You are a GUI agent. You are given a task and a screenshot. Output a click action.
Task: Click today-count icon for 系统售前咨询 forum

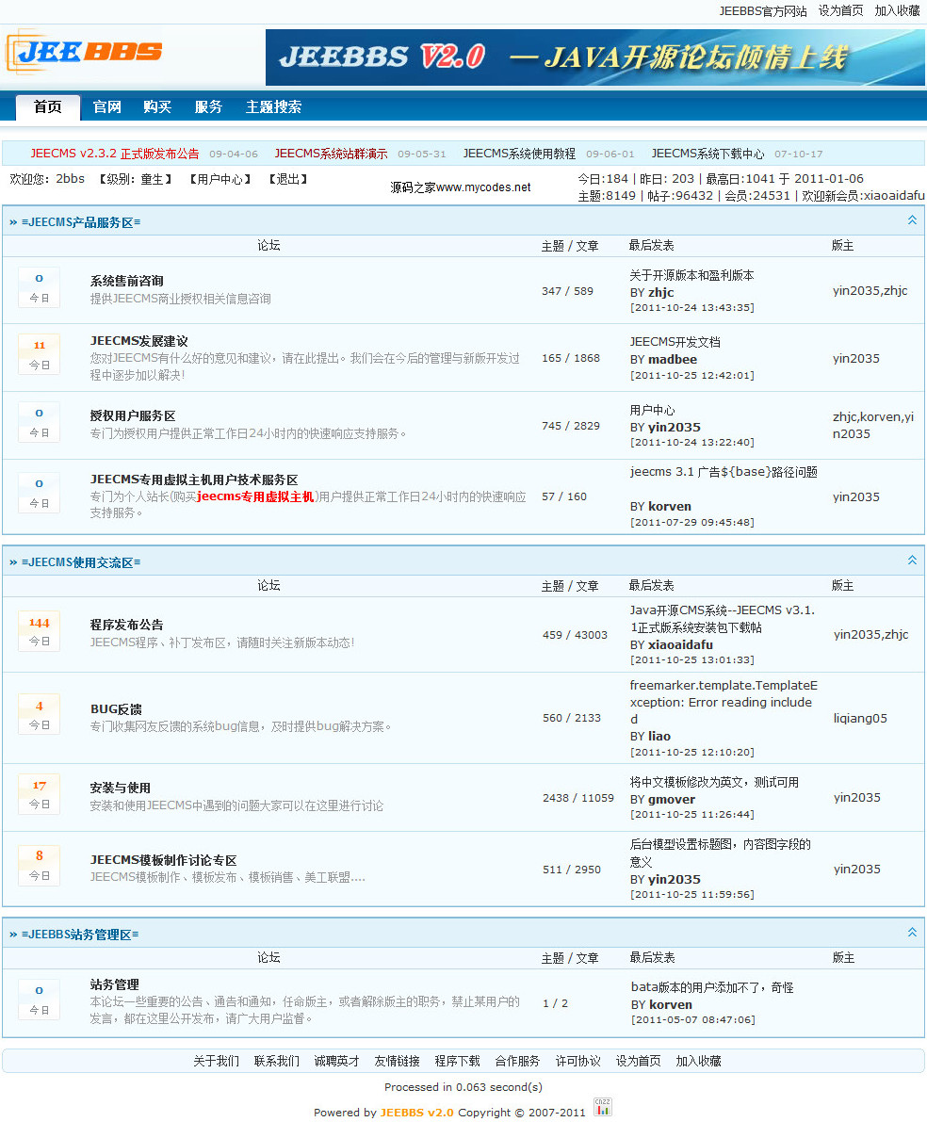39,287
